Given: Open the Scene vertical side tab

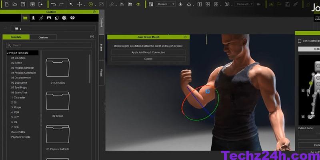Looking at the screenshot, I should pyautogui.click(x=102, y=47).
